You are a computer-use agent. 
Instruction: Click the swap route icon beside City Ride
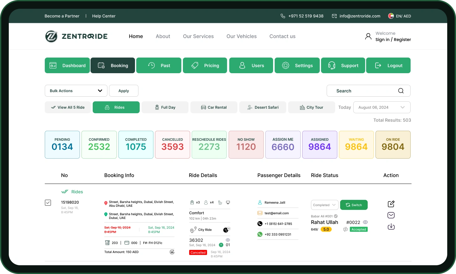point(226,230)
